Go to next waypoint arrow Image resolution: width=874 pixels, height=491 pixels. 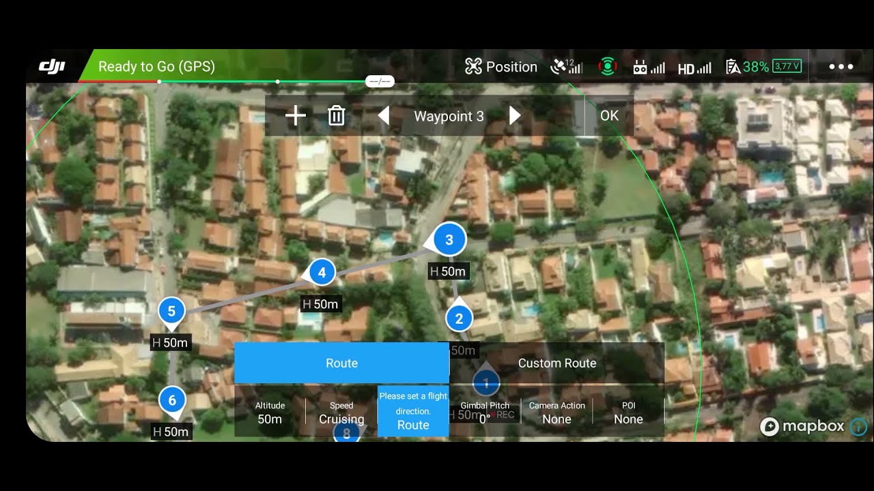(x=515, y=116)
